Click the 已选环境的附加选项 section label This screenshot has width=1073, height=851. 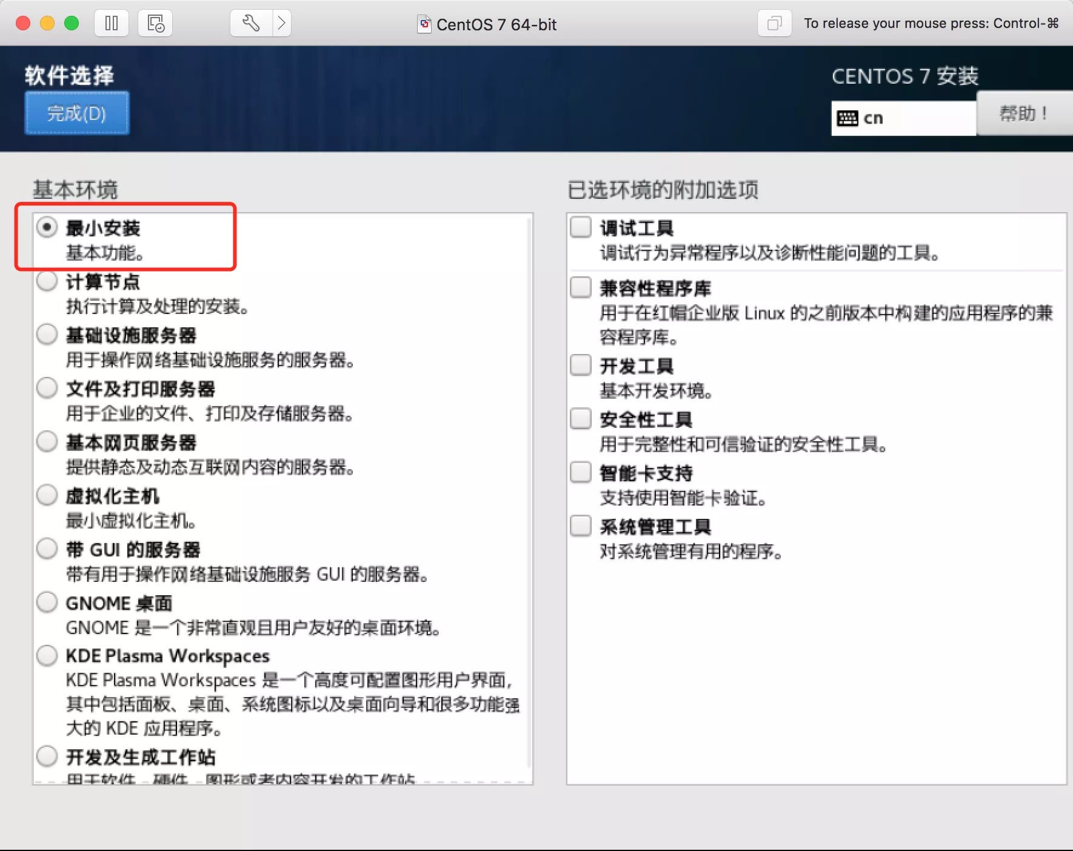tap(663, 190)
